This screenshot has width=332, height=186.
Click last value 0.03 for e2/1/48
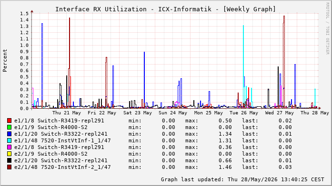[x=285, y=167]
